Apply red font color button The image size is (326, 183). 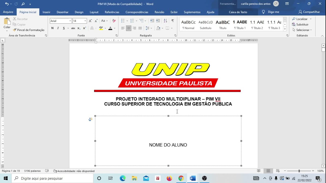(110, 28)
